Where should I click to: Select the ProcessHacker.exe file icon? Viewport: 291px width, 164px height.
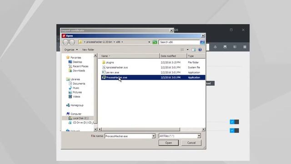104,77
